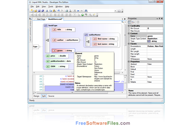Collapse the Content property group
Screen dimensions: 192x128
pyautogui.click(x=129, y=33)
